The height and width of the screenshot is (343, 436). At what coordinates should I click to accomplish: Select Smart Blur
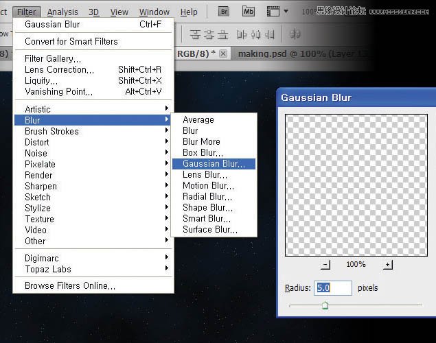214,218
